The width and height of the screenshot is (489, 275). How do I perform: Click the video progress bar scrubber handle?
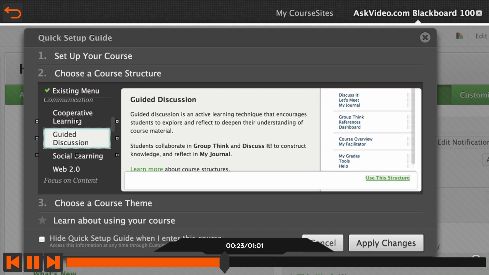pyautogui.click(x=224, y=262)
